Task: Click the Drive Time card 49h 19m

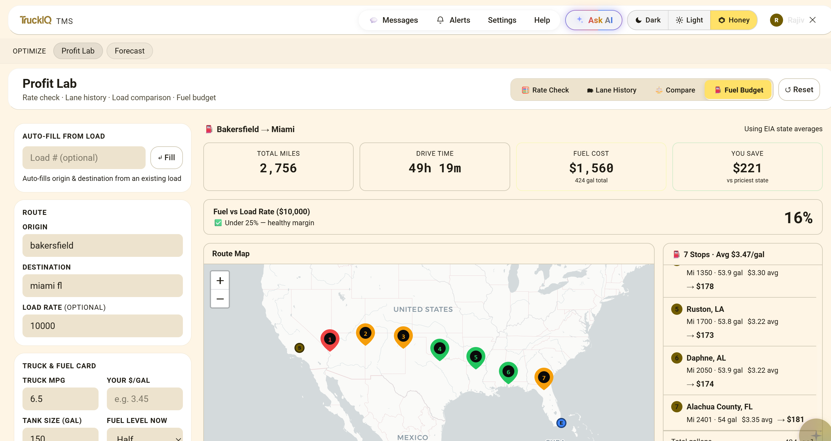Action: (434, 166)
